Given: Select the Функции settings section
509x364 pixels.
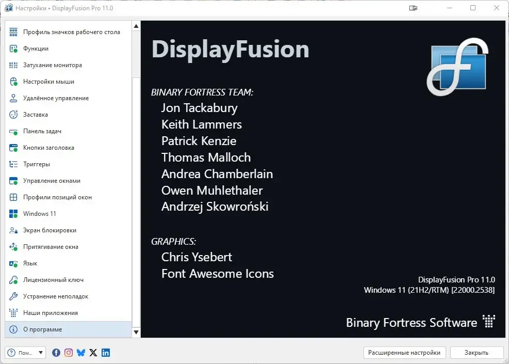Looking at the screenshot, I should 68,49.
